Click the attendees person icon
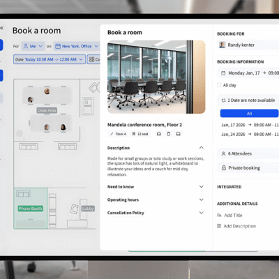The image size is (279, 279). coord(223,153)
